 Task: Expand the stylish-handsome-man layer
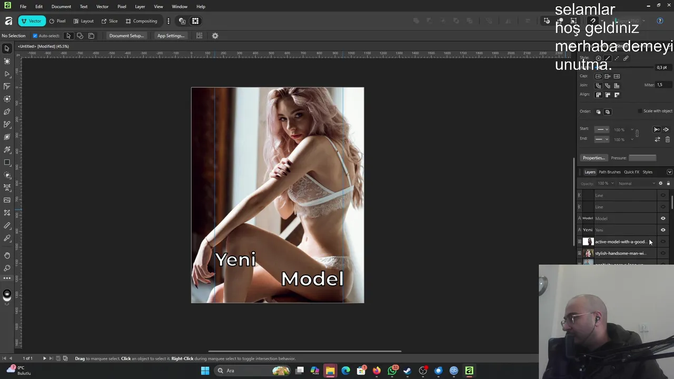(580, 253)
